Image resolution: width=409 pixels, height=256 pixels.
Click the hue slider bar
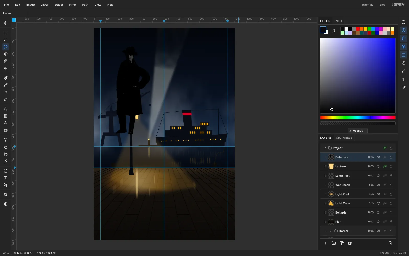pyautogui.click(x=358, y=118)
